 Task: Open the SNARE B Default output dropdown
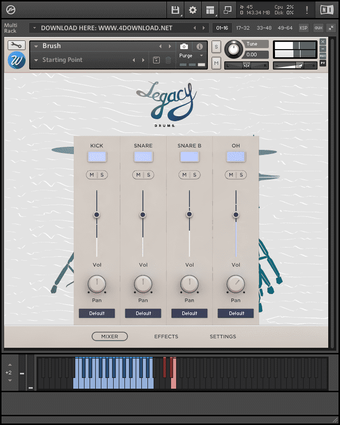[x=189, y=313]
